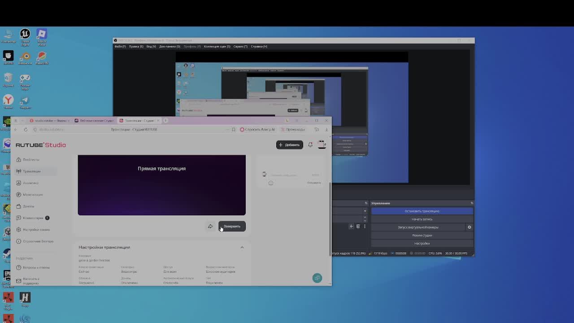574x323 pixels.
Task: Click the Roblox Player desktop icon
Action: pyautogui.click(x=42, y=36)
